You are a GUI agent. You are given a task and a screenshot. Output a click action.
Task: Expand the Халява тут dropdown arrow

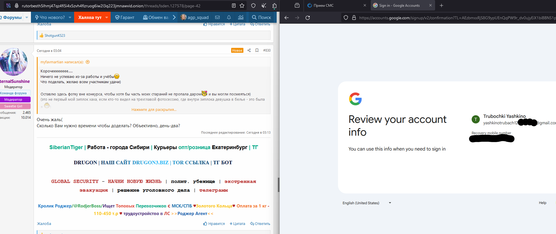click(107, 18)
